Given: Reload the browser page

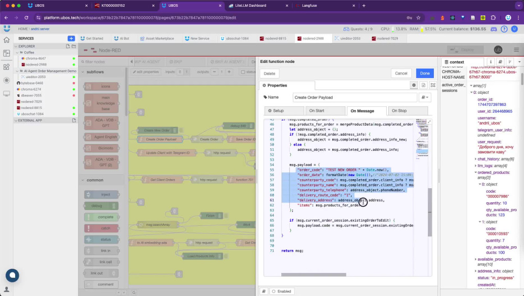Looking at the screenshot, I should [x=26, y=18].
